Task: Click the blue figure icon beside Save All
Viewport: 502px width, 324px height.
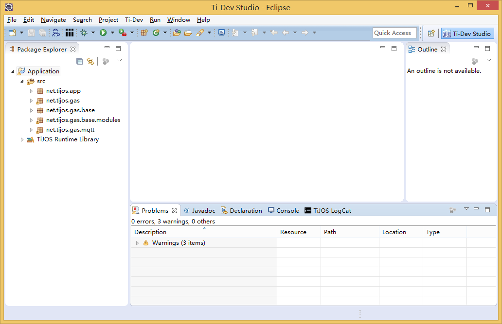Action: (x=56, y=33)
